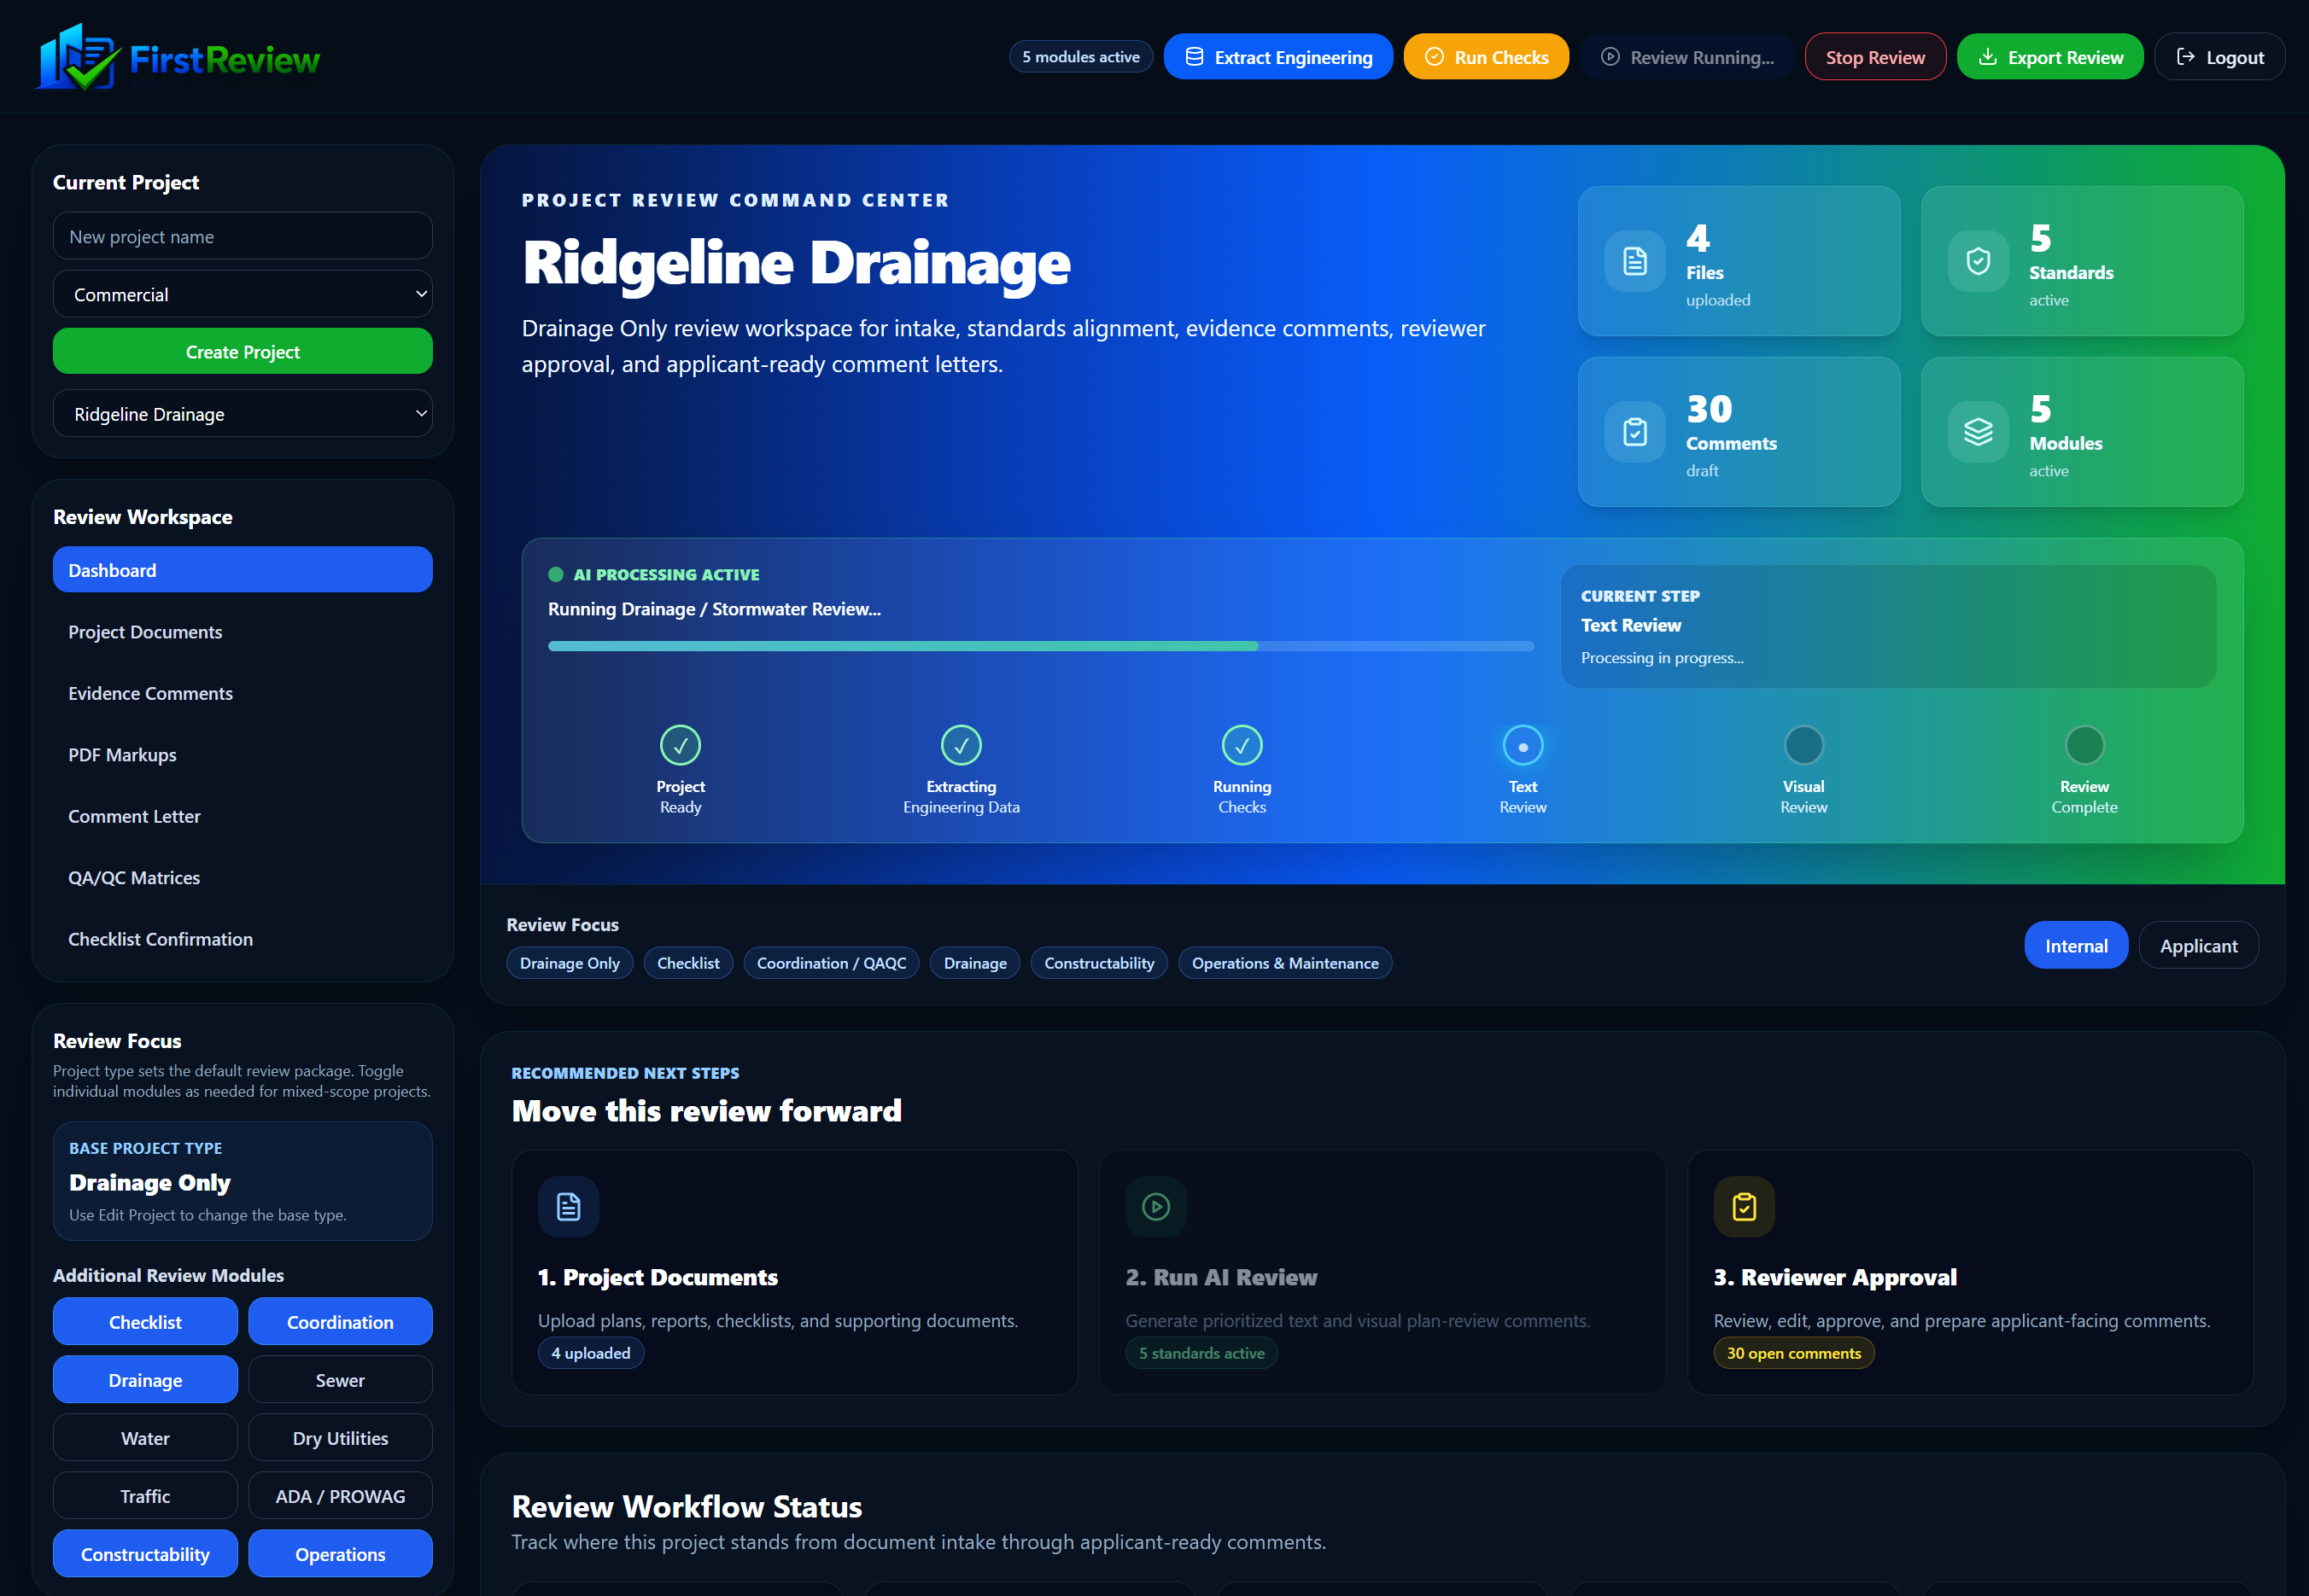Screen dimensions: 2309x1596
Task: Click the play icon on Run AI Review card
Action: 1155,1207
